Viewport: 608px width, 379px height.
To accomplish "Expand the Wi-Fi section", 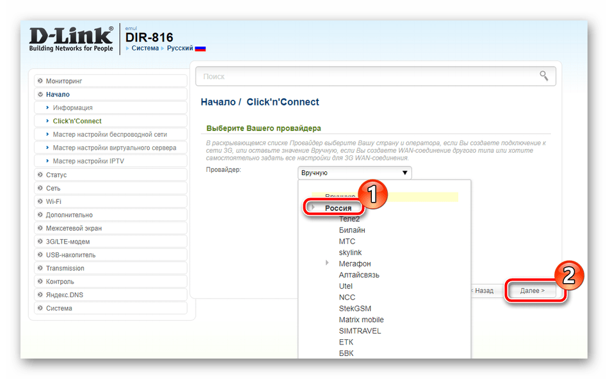I will tap(111, 201).
